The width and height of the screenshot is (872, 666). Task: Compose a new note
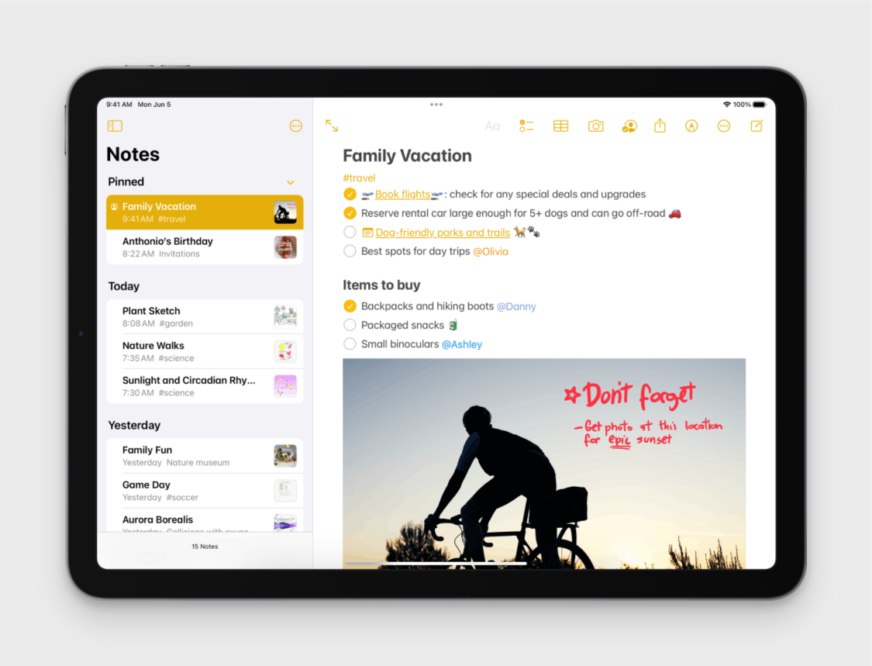(757, 126)
